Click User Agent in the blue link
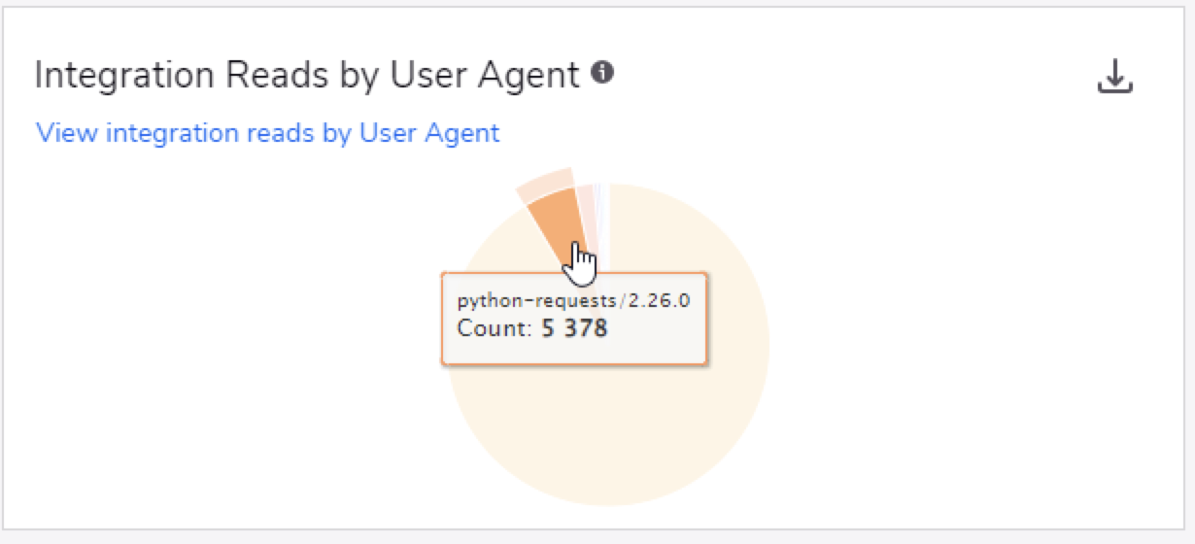 point(429,132)
